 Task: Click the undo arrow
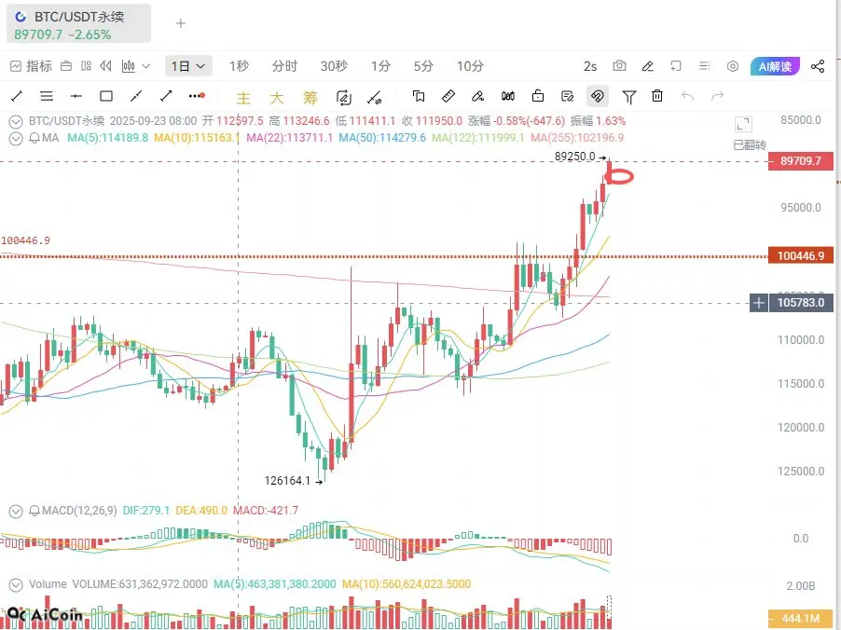[x=687, y=96]
